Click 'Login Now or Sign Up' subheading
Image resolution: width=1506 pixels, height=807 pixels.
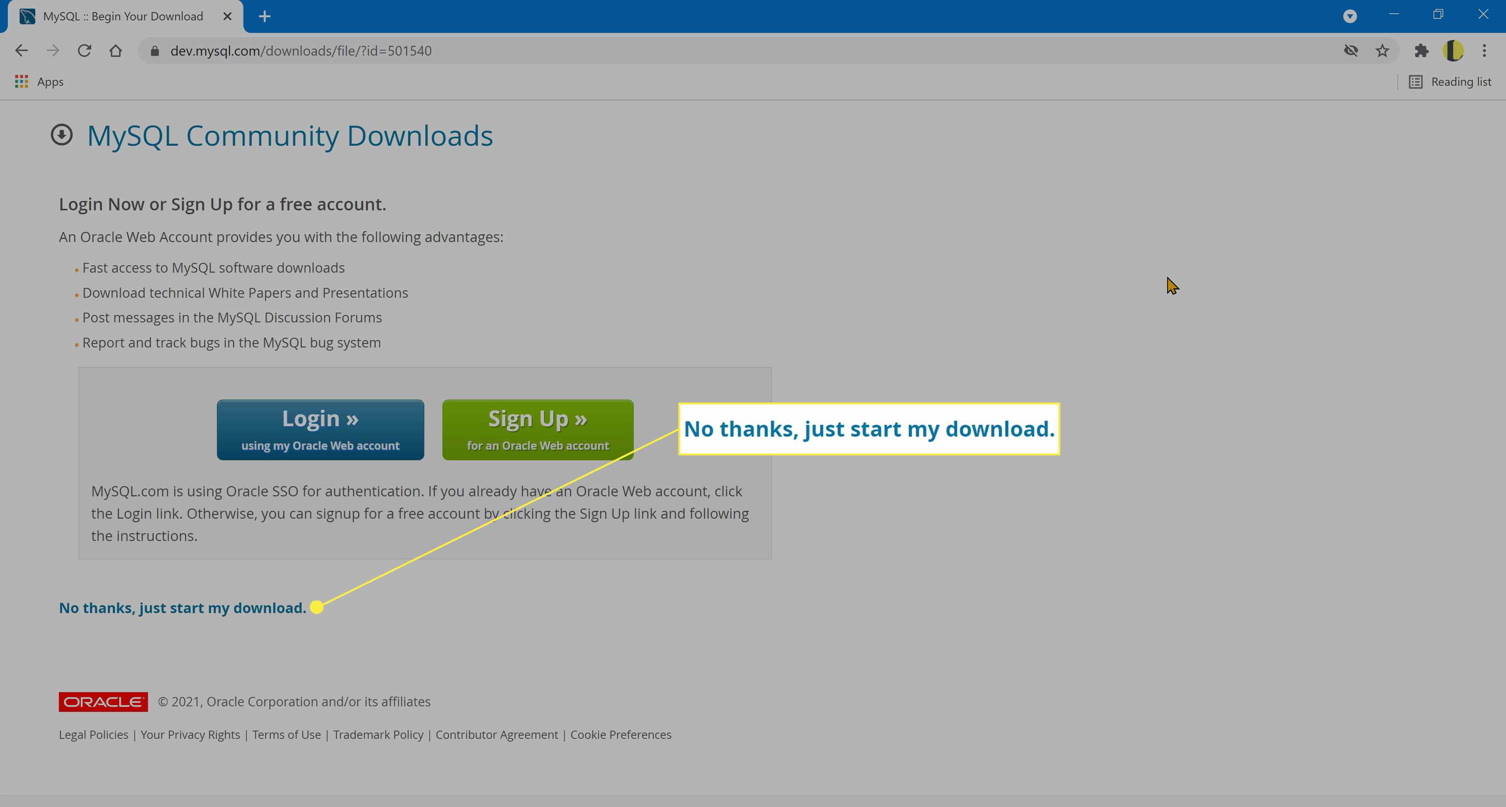[222, 204]
